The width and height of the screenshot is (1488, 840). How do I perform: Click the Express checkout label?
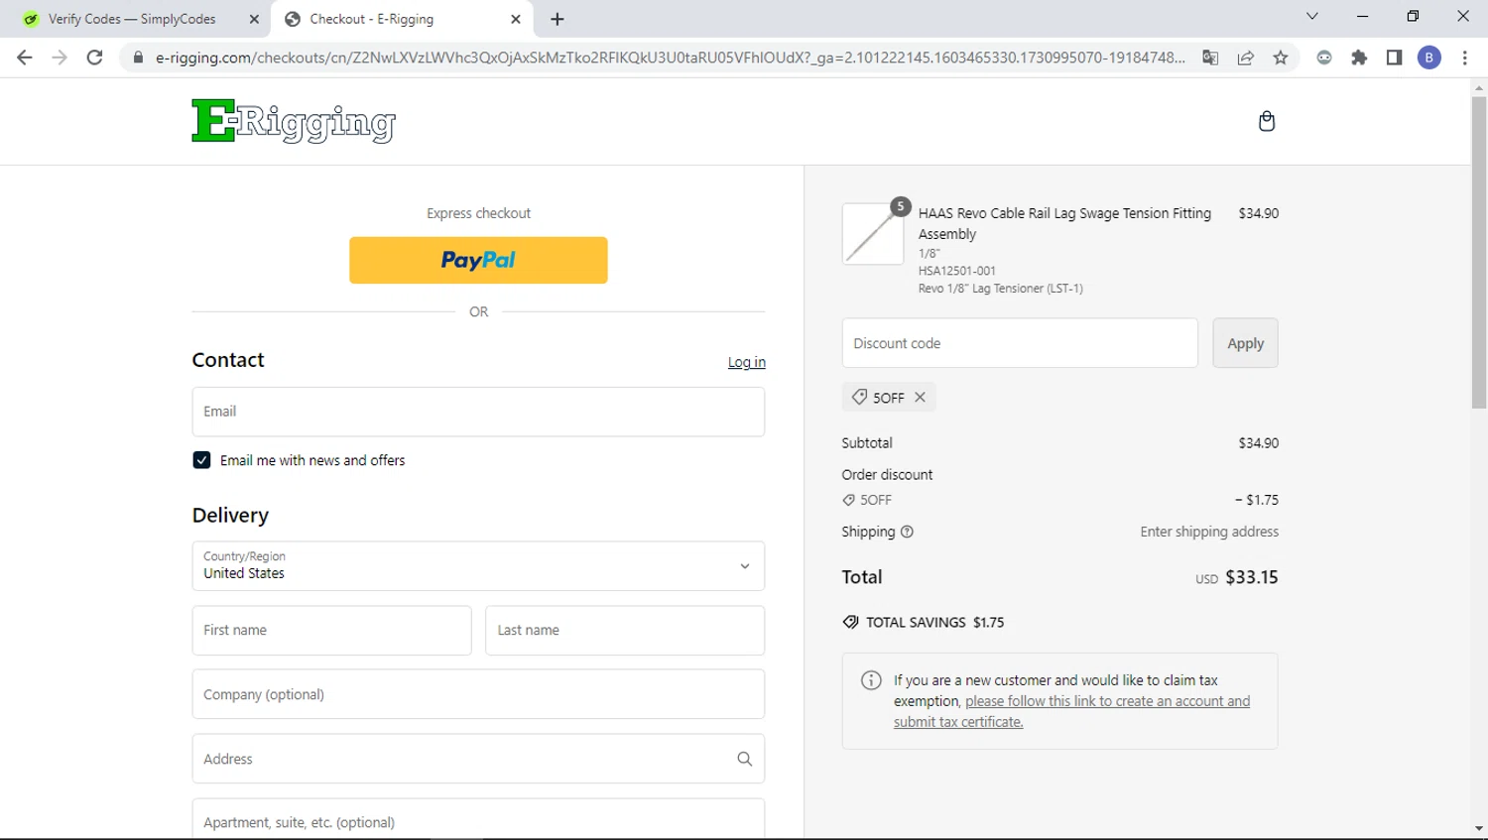click(x=478, y=213)
